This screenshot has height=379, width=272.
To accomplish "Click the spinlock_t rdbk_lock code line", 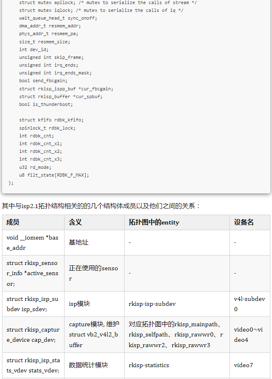I will tap(47, 128).
